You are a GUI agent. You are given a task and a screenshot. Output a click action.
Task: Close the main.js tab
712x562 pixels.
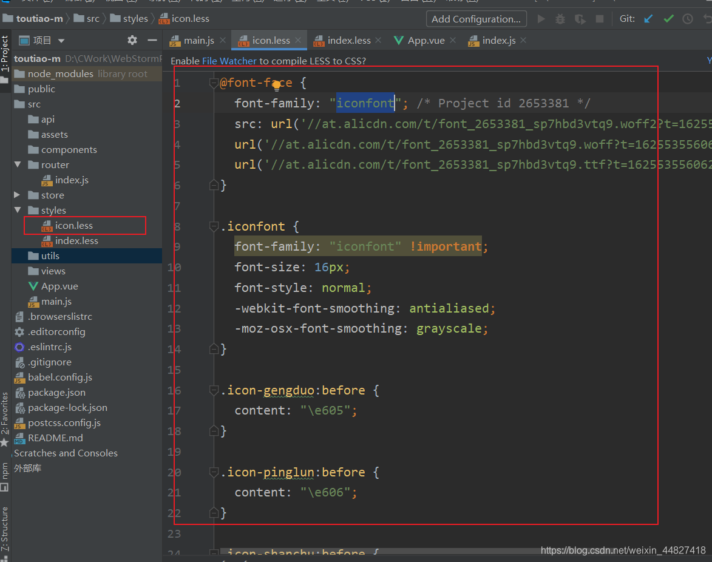click(x=223, y=41)
